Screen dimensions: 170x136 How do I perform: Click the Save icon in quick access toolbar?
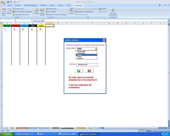click(x=8, y=2)
